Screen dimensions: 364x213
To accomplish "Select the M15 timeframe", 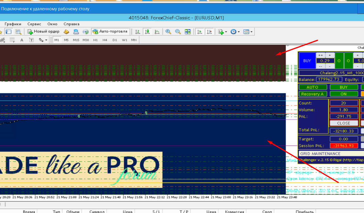I will (x=76, y=40).
